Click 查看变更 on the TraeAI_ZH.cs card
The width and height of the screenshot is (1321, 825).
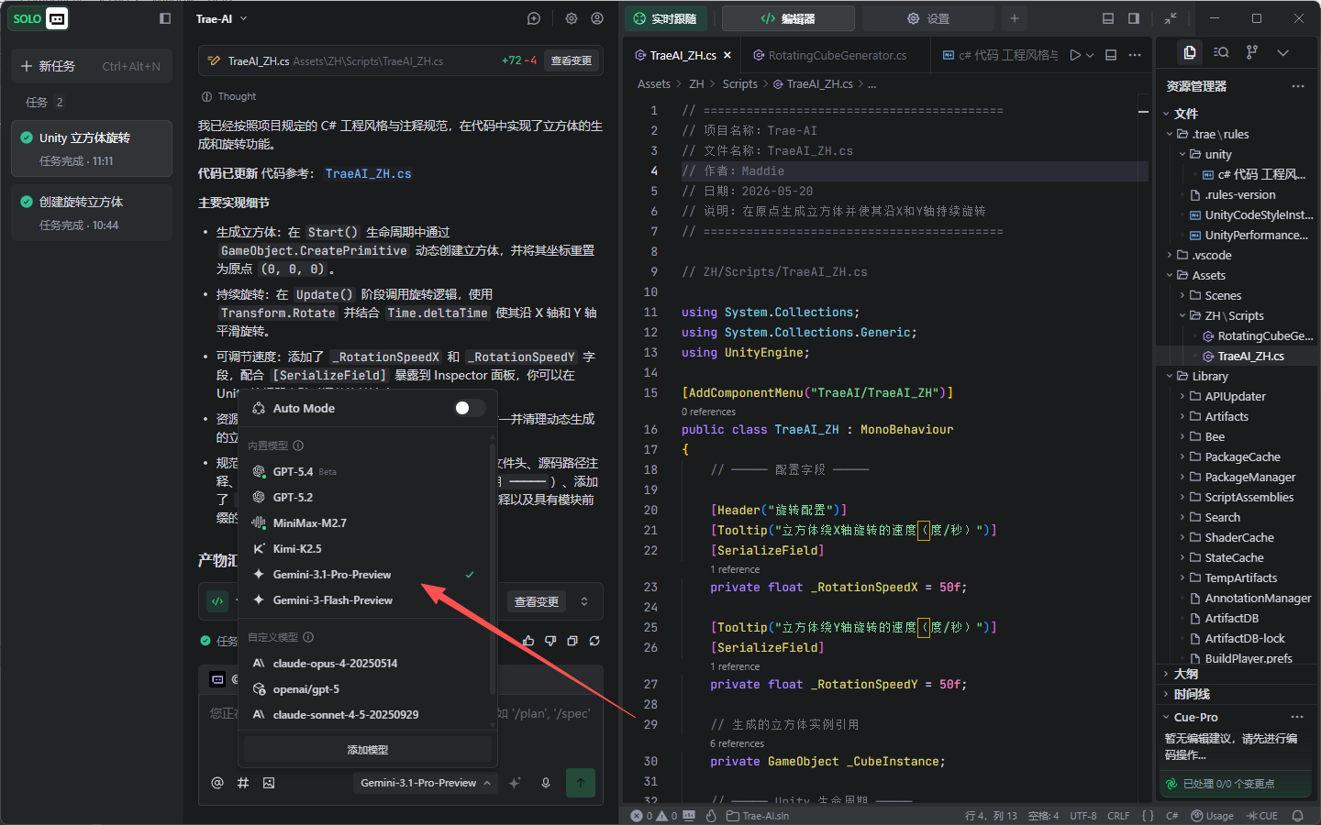pos(572,60)
